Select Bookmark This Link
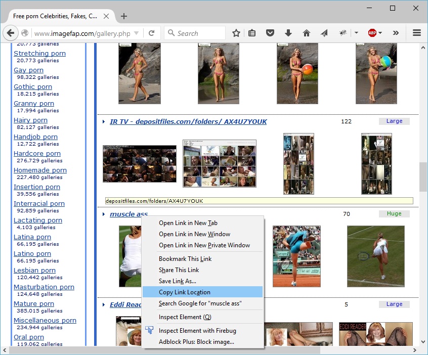428x355 pixels. [x=202, y=259]
